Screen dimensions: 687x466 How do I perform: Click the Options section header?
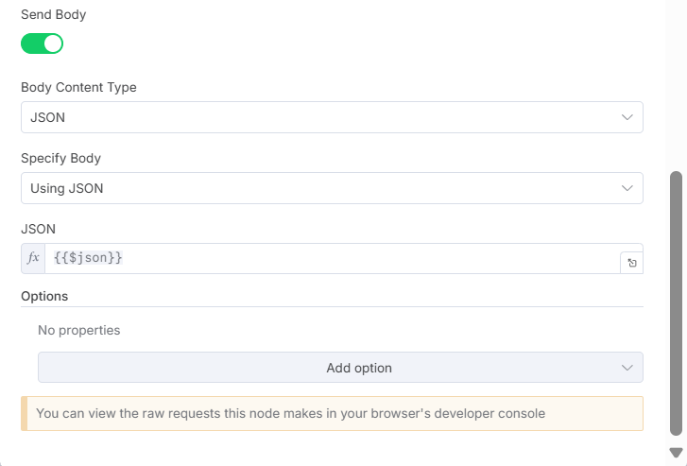tap(44, 296)
